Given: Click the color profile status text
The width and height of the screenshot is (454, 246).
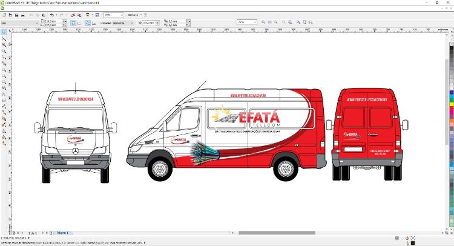Looking at the screenshot, I should (72, 243).
